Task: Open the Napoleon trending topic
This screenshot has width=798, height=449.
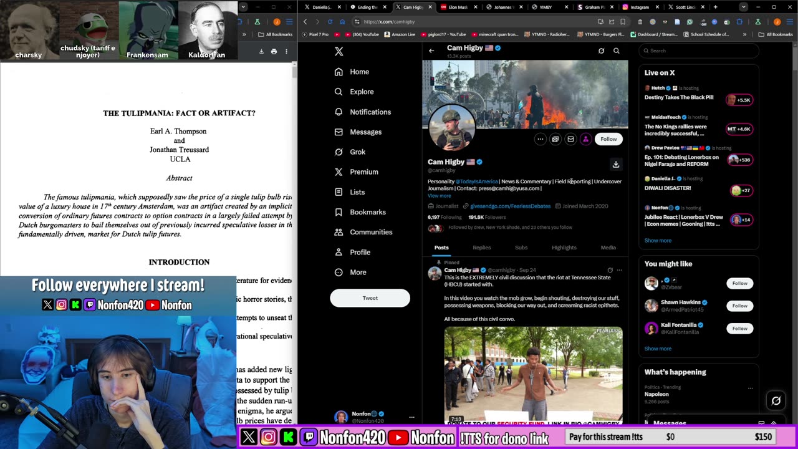Action: point(656,394)
